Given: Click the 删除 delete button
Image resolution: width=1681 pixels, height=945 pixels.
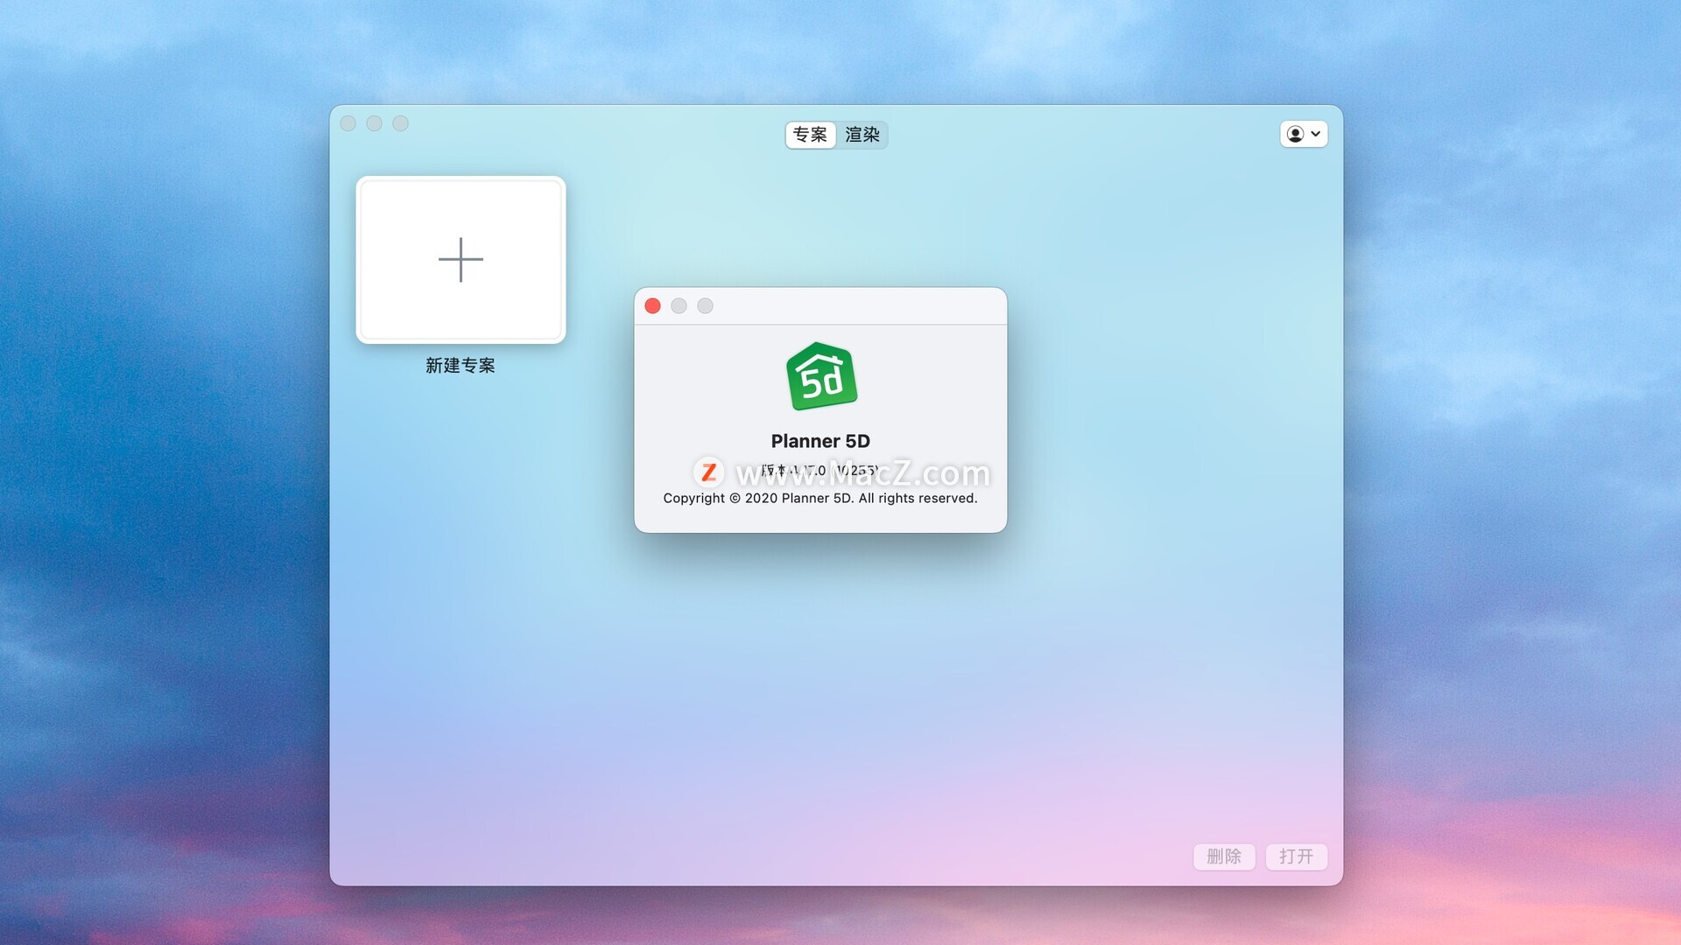Looking at the screenshot, I should click(x=1224, y=857).
